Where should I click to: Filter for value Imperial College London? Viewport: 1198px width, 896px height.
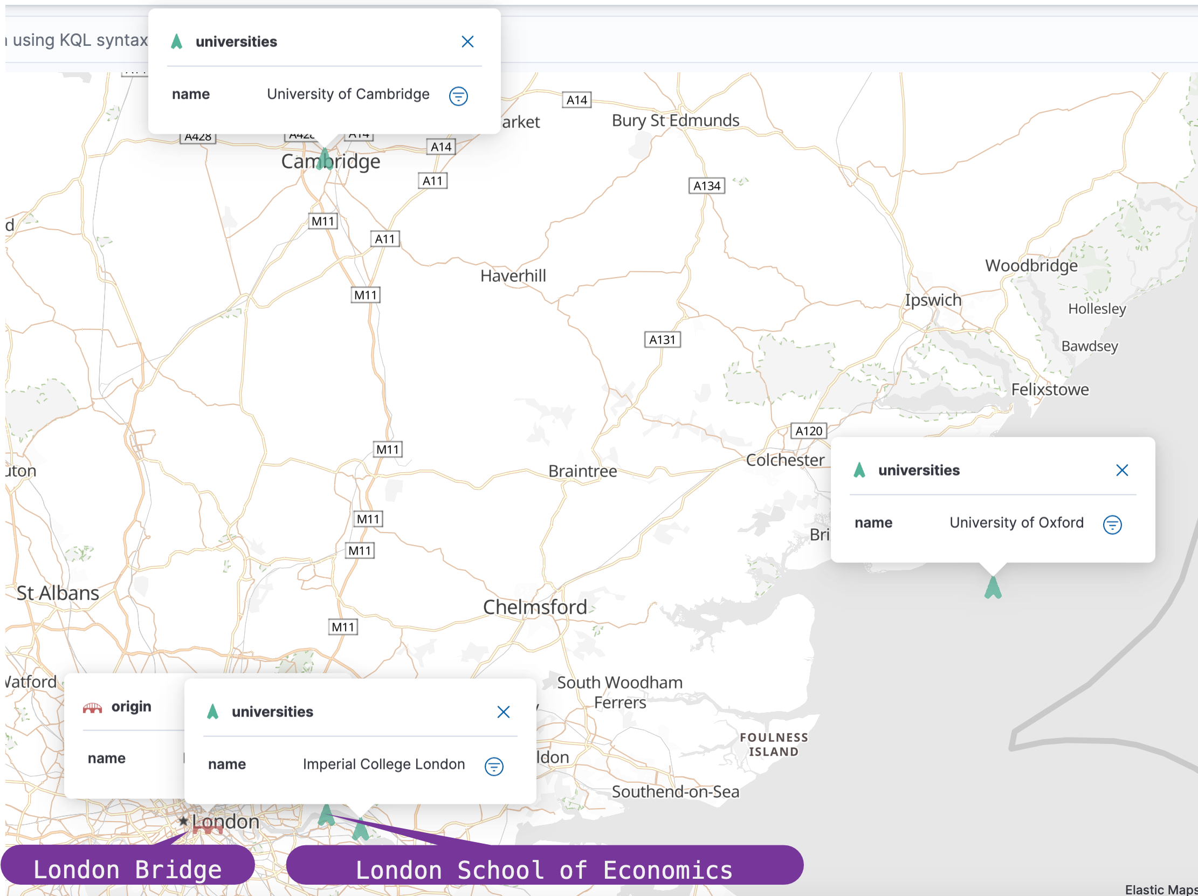(493, 766)
